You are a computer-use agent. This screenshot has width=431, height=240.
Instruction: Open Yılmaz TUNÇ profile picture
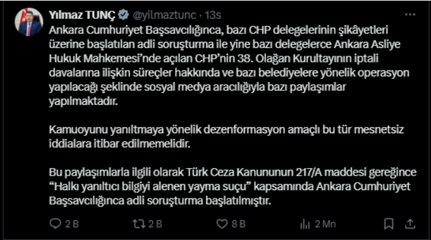[x=29, y=22]
